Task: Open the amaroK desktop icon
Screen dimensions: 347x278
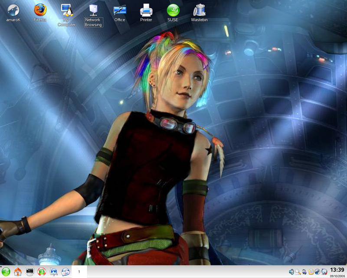Action: coord(13,13)
